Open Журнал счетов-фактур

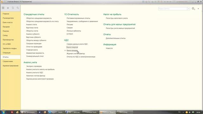pos(76,54)
